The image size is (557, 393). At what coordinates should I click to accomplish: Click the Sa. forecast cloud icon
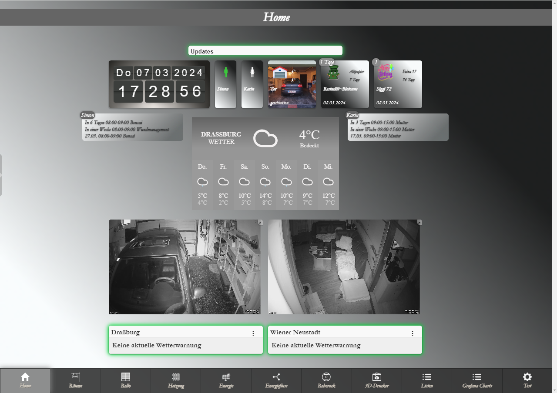[x=244, y=182]
